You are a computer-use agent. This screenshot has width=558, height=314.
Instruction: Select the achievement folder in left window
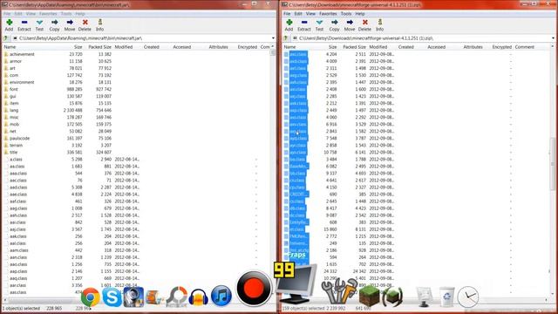click(22, 54)
